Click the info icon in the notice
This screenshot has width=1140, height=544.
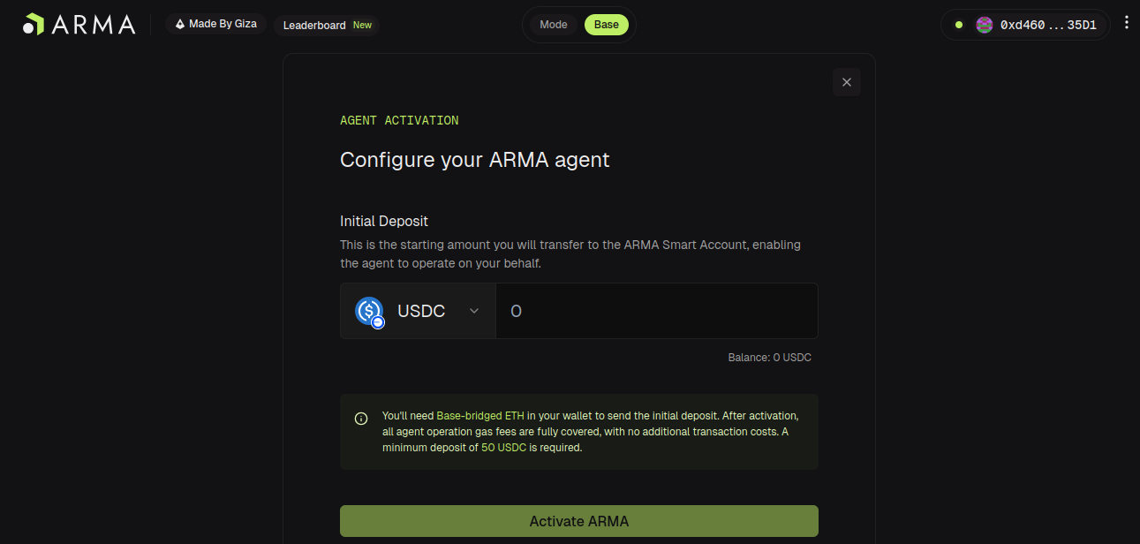(361, 419)
